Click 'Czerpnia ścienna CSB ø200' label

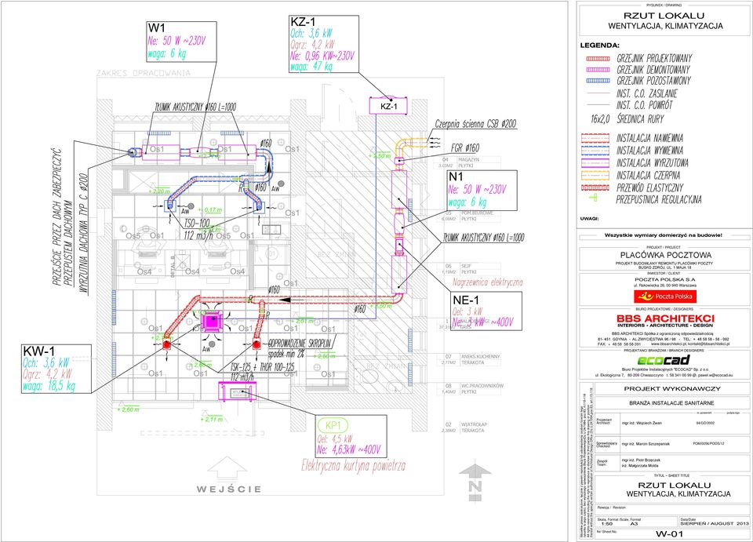[476, 124]
